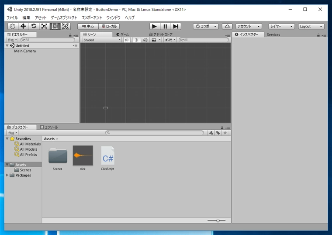Pause the game preview
Image resolution: width=332 pixels, height=235 pixels.
[x=165, y=26]
